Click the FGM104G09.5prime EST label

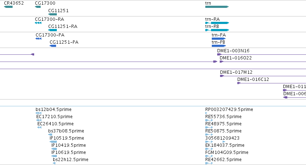pyautogui.click(x=227, y=152)
